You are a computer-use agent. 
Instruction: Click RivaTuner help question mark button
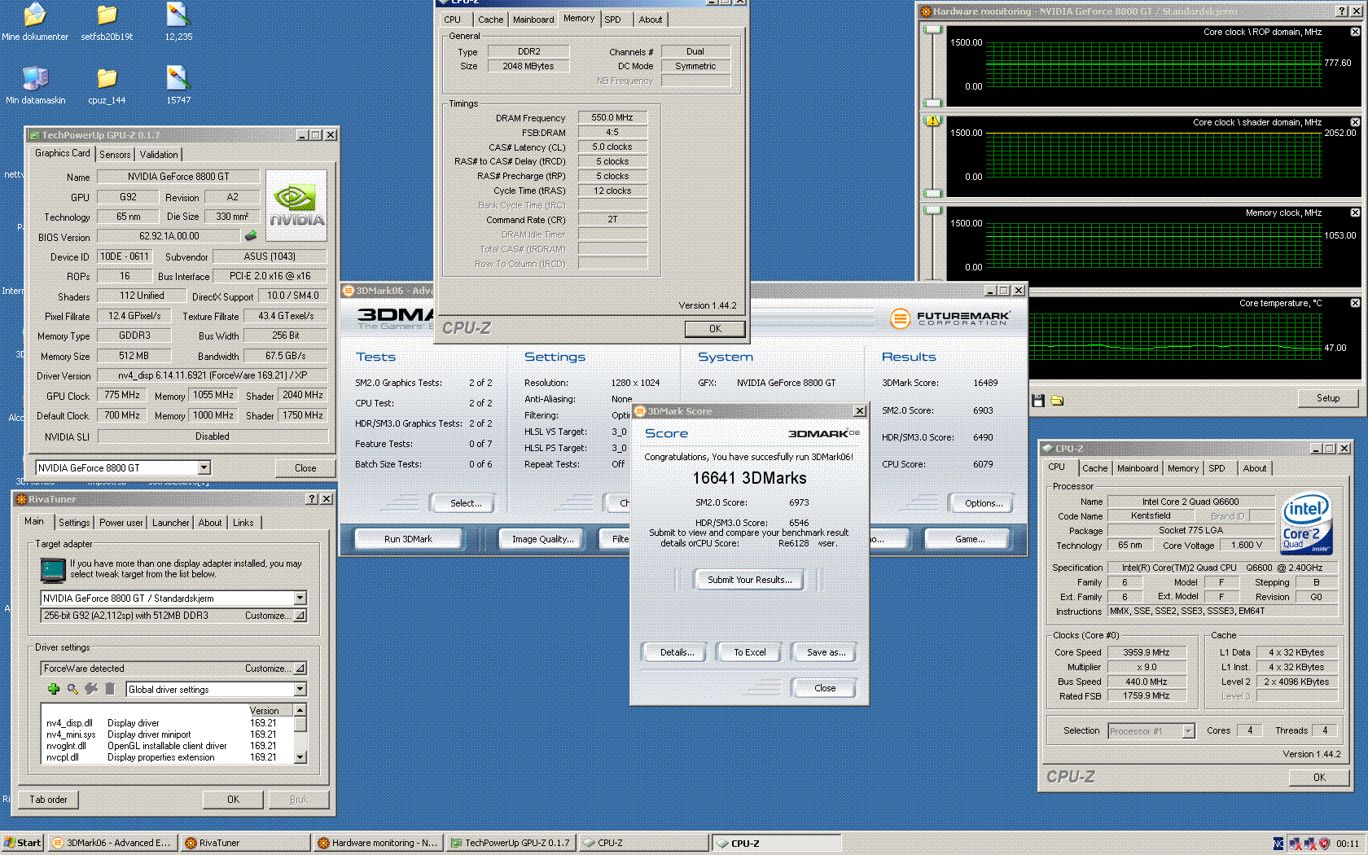[x=313, y=498]
